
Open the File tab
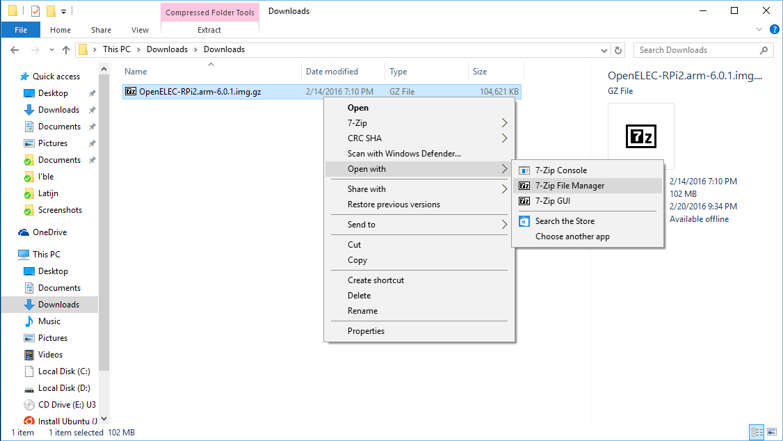point(21,30)
